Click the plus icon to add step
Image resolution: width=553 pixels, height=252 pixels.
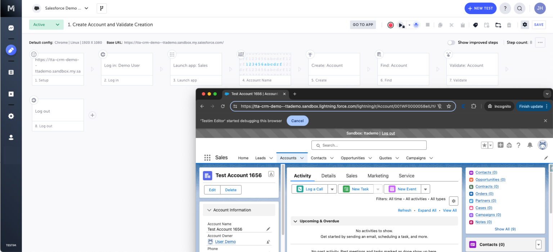pos(93,115)
